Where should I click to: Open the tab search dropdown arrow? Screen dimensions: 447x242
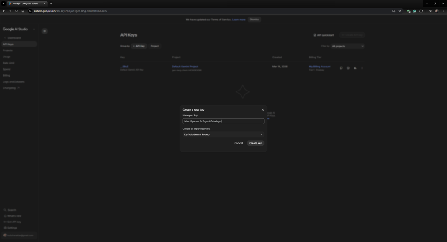pos(3,3)
